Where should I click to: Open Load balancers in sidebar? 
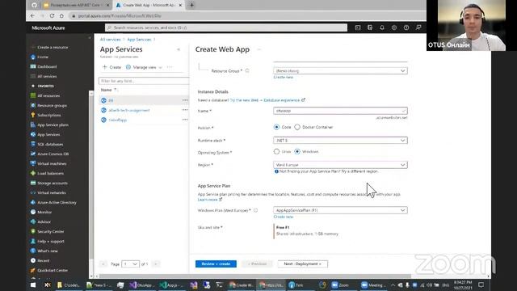coord(50,173)
